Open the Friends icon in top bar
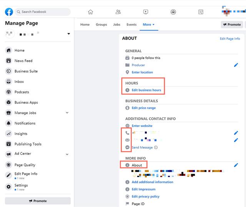The width and height of the screenshot is (246, 207). point(118,12)
